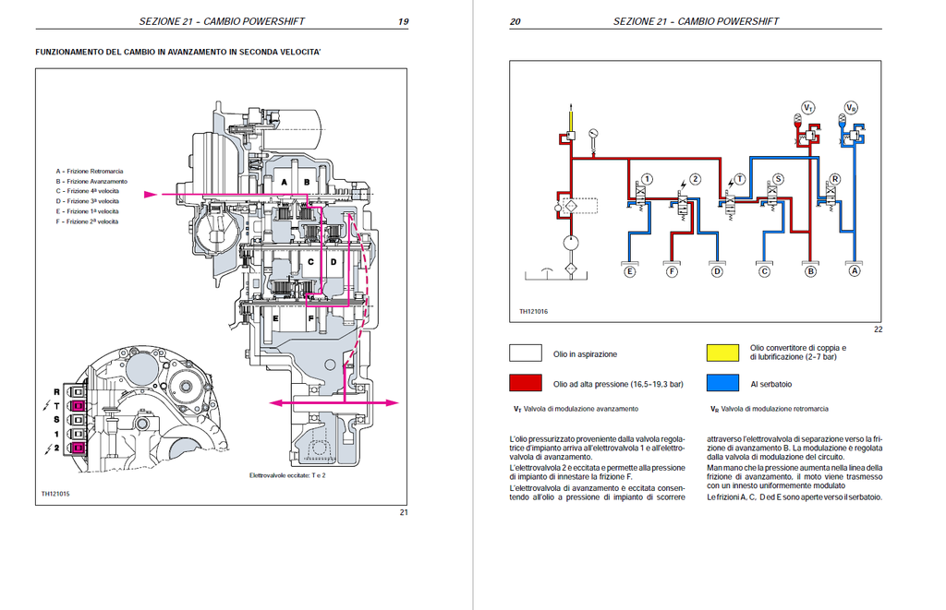Screen dimensions: 946x610
Task: Click the pink 2 solenoid connector
Action: click(78, 448)
